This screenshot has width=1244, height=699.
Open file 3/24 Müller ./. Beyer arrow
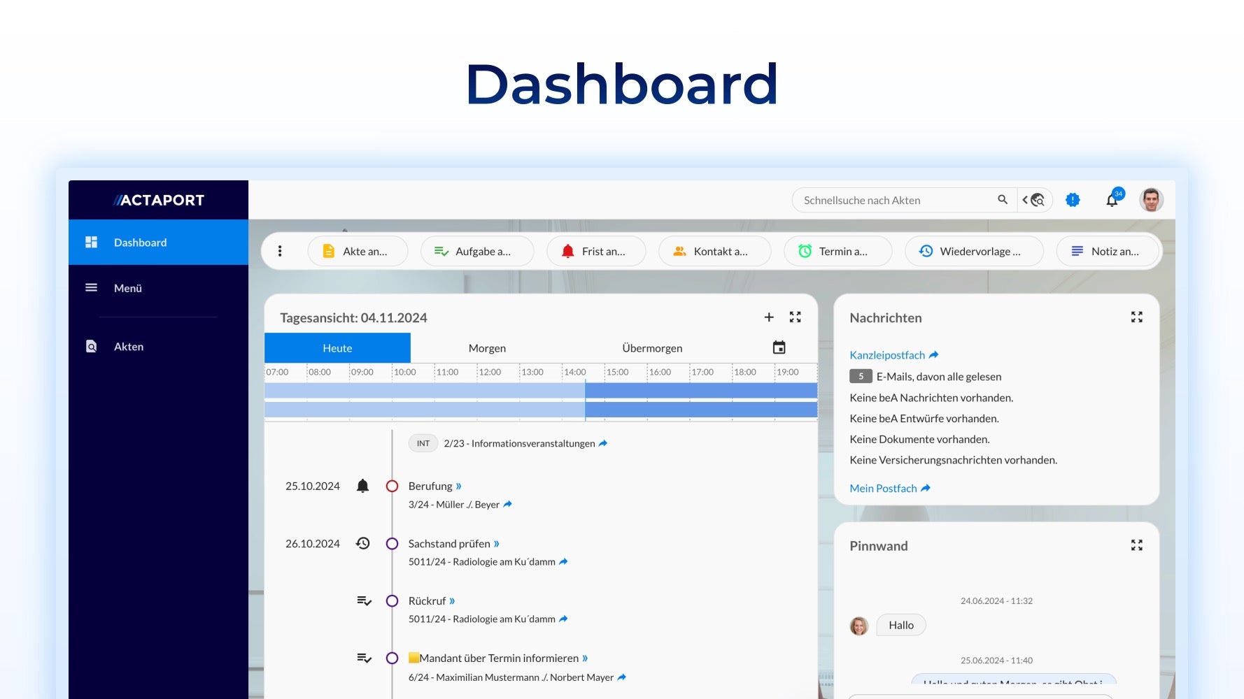(x=508, y=504)
